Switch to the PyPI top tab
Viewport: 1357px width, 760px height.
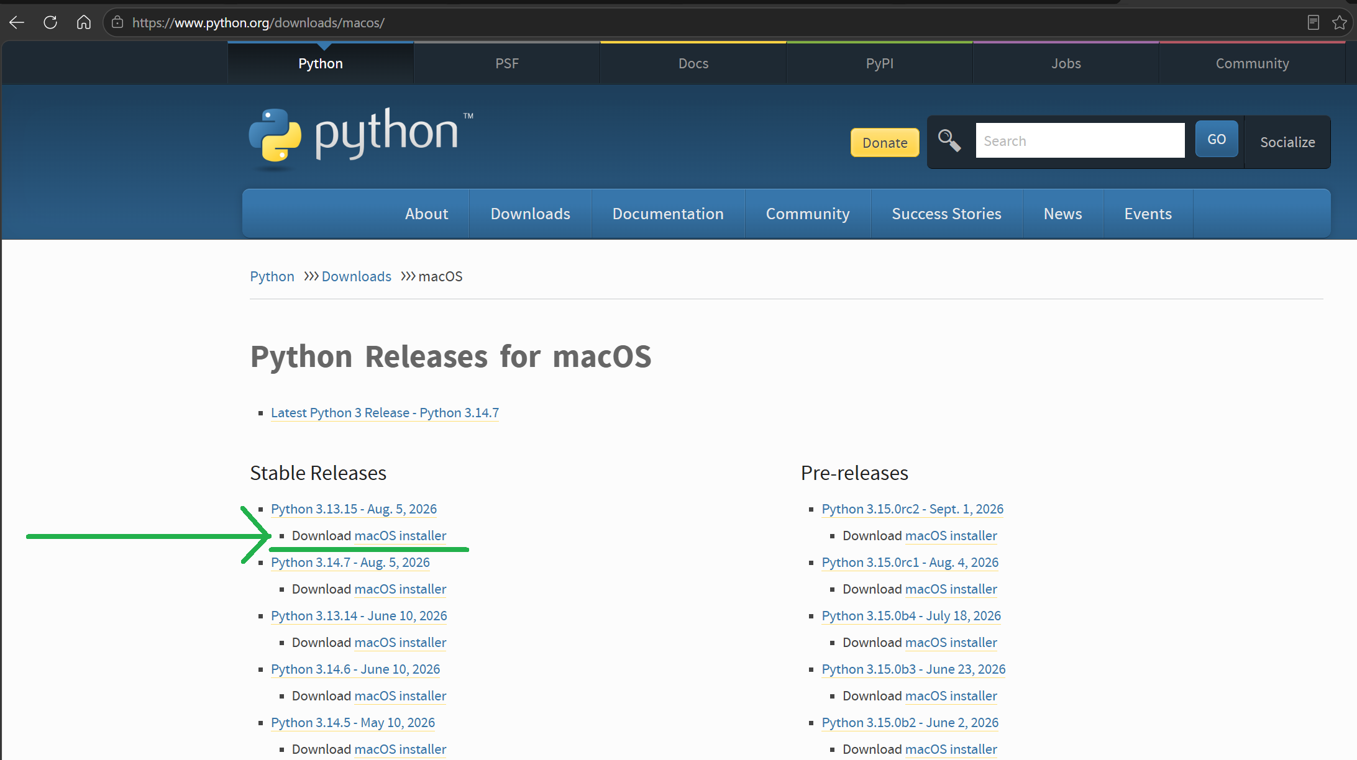point(879,63)
